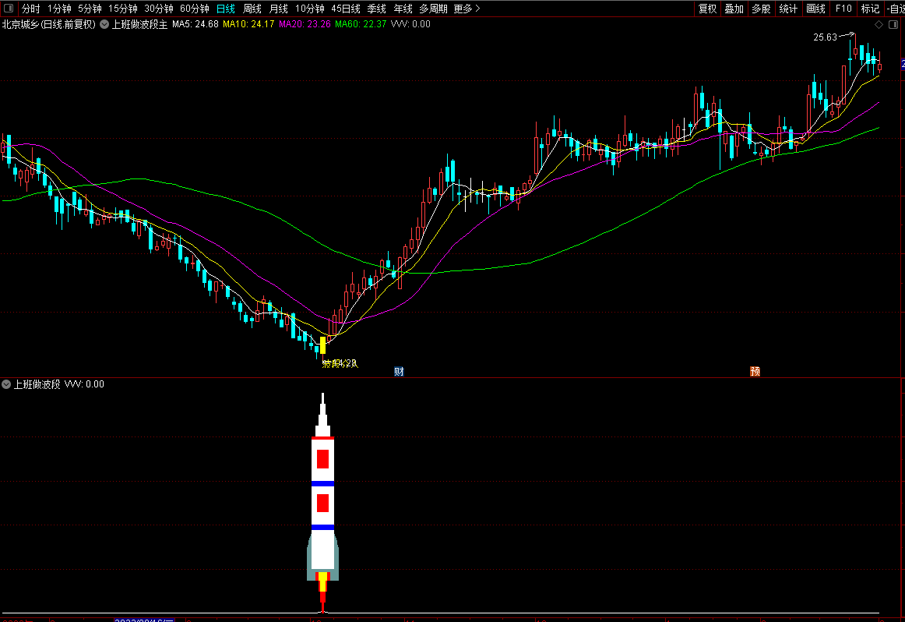Select the 60分钟 period
The image size is (905, 622).
point(195,9)
